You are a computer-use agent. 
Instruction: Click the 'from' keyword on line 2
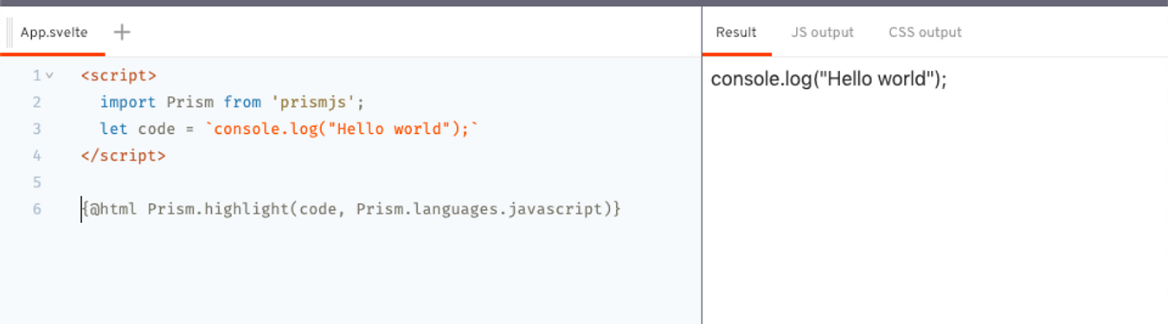(242, 103)
